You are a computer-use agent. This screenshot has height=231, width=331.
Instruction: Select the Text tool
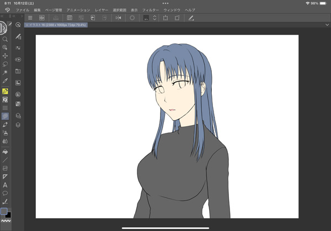click(5, 185)
